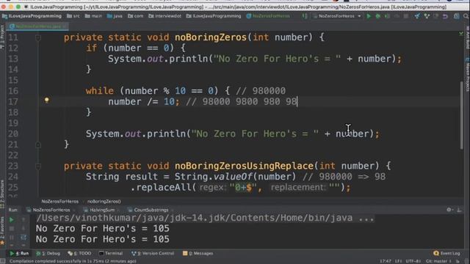Open the UTF-8 encoding selector
The height and width of the screenshot is (264, 470).
pos(413,261)
